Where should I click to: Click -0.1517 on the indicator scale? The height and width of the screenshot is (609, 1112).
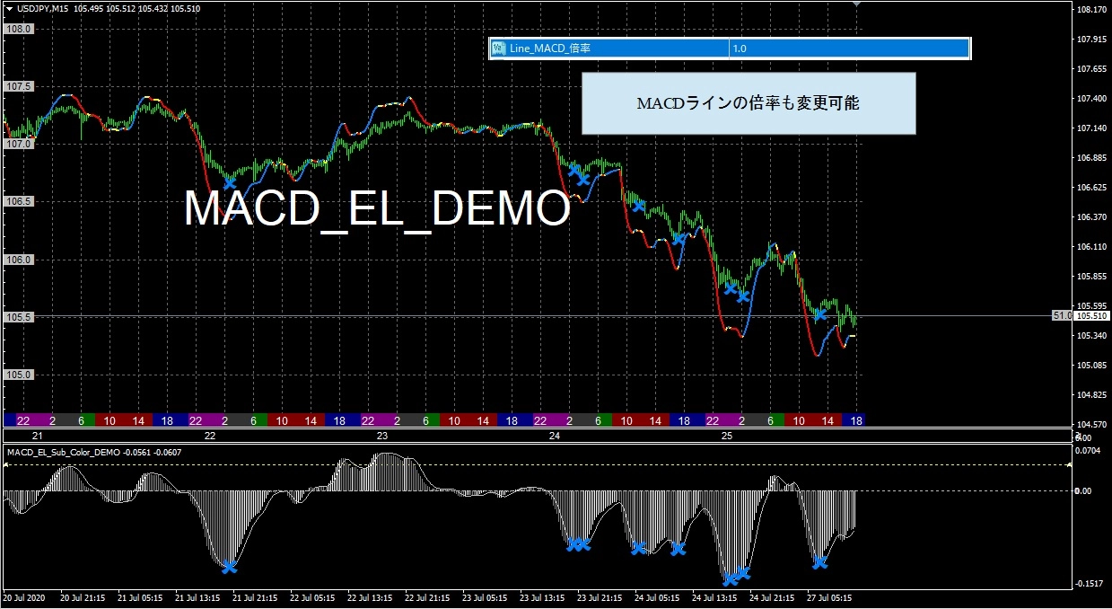[1090, 584]
